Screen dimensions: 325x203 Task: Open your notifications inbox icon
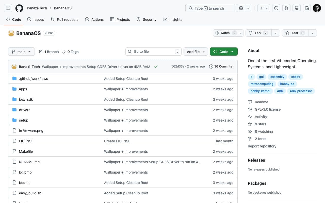(x=306, y=8)
